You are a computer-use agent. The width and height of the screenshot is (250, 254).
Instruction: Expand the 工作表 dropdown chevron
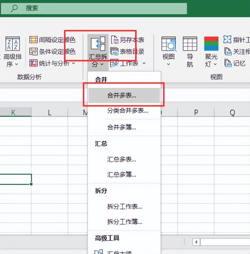coord(144,63)
